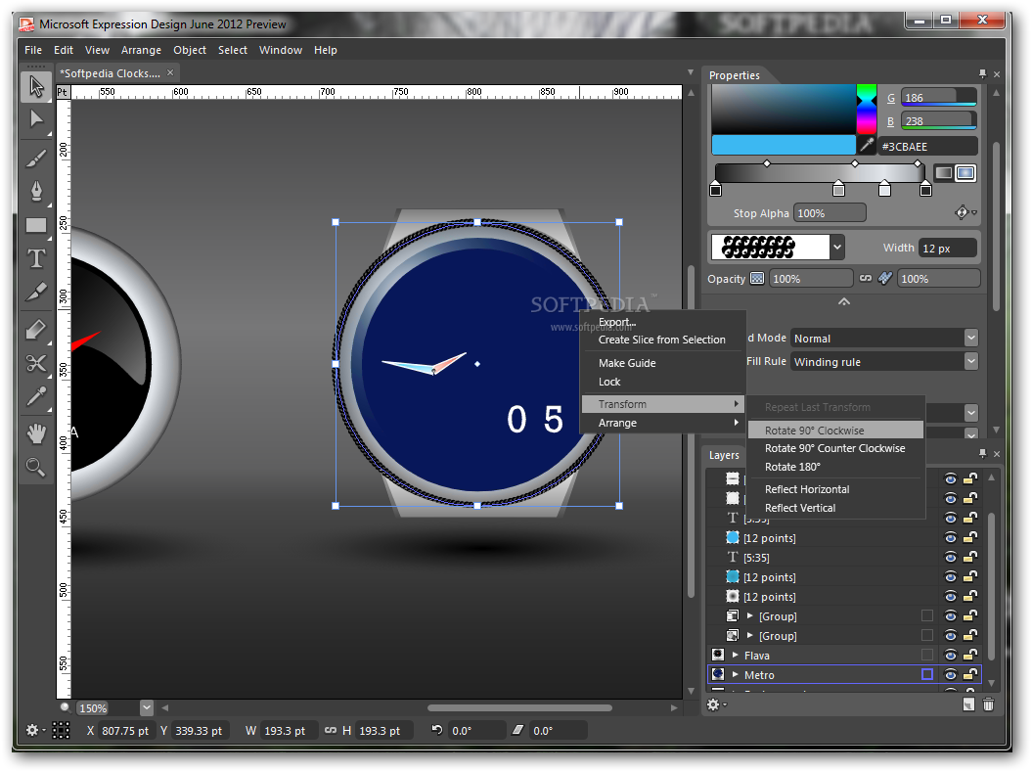The height and width of the screenshot is (772, 1032).
Task: Click the link icon between opacity fields
Action: click(866, 279)
